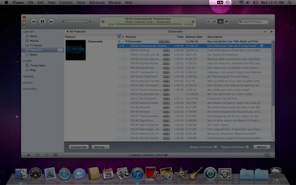Add a new playlist with plus icon
The width and height of the screenshot is (296, 185).
tap(28, 155)
